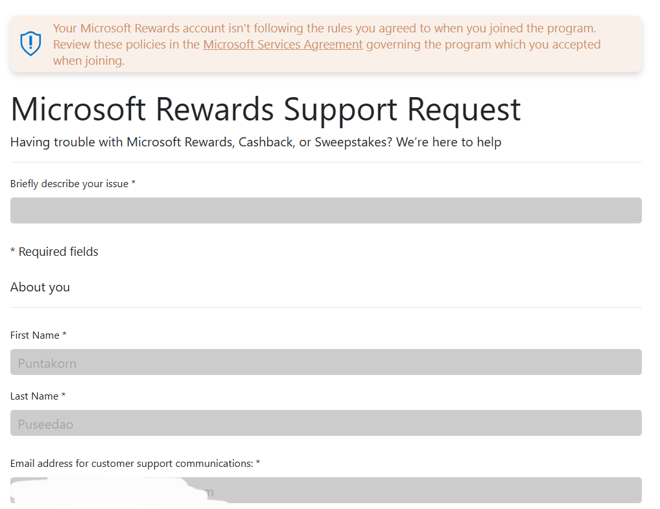Open the Microsoft Services Agreement link

click(283, 44)
